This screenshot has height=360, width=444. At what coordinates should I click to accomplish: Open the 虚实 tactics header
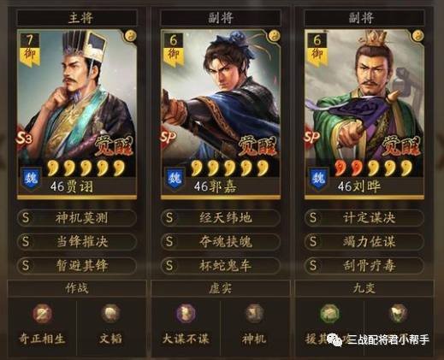[221, 288]
